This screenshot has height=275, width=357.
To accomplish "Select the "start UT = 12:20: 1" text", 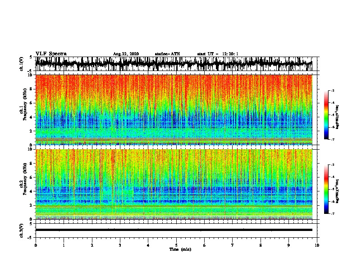I will tap(218, 54).
